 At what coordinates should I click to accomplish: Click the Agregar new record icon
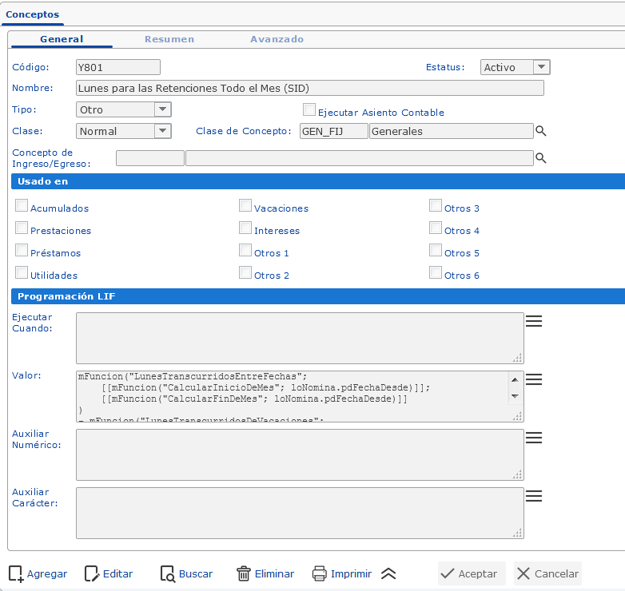pyautogui.click(x=16, y=573)
